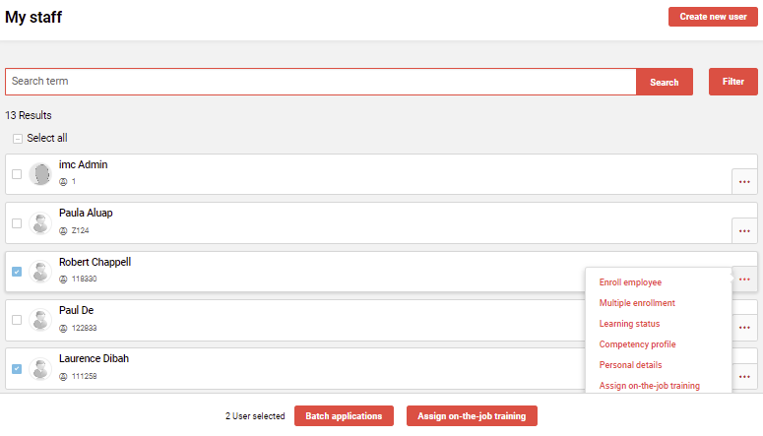
Task: Click the Search term input field
Action: 321,82
